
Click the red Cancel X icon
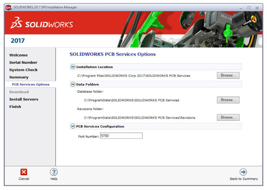coord(24,172)
